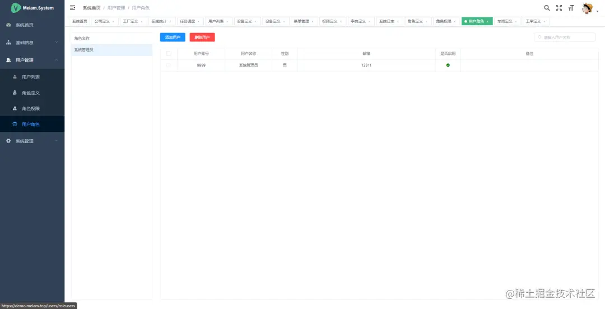The height and width of the screenshot is (309, 605).
Task: Close the 工厂定义 tab
Action: pos(142,22)
